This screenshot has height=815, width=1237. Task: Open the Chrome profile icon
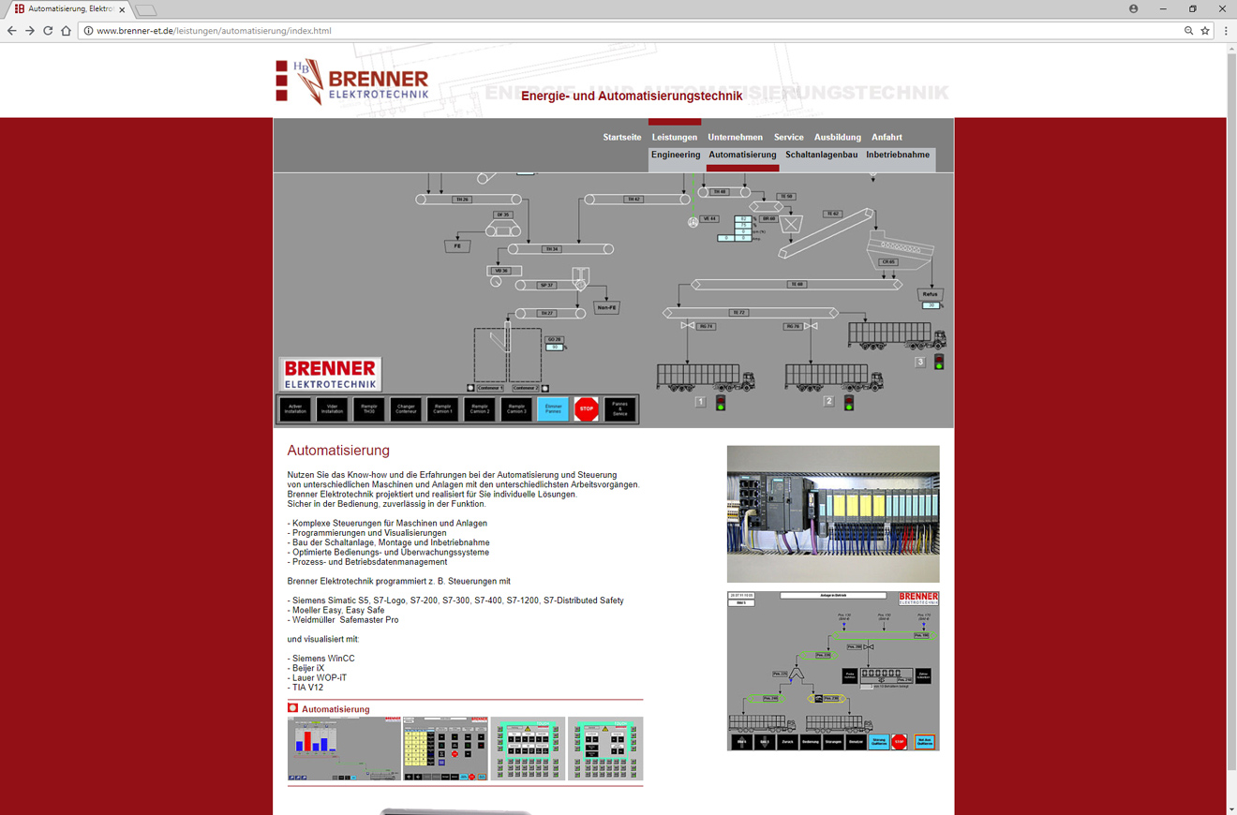click(x=1133, y=8)
